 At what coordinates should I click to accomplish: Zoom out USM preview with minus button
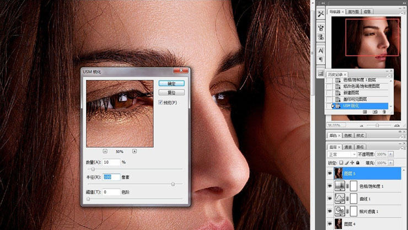tap(105, 151)
